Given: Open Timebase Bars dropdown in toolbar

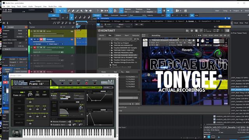Looking at the screenshot, I should (x=140, y=12).
